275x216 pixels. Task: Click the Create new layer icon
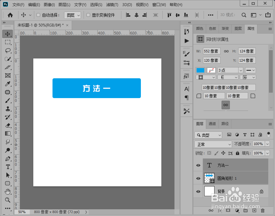pyautogui.click(x=254, y=210)
